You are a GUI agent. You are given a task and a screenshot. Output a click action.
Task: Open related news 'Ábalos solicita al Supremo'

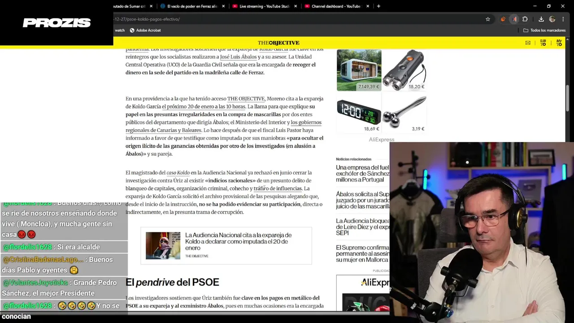362,200
